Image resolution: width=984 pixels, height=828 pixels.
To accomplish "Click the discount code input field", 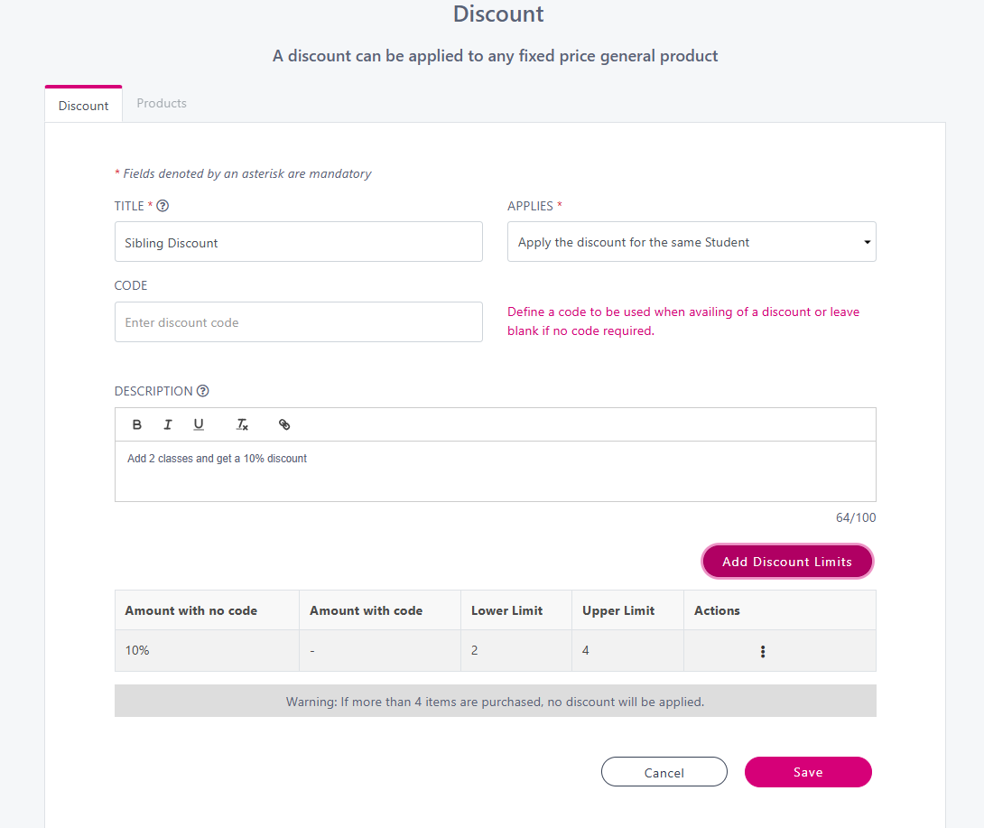I will [x=298, y=322].
